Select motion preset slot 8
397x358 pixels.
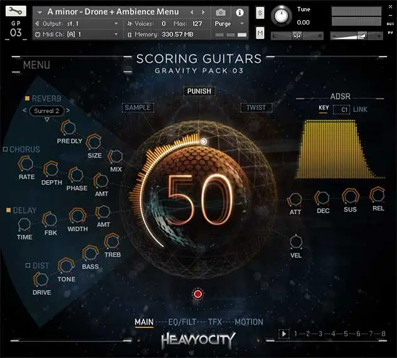383,334
